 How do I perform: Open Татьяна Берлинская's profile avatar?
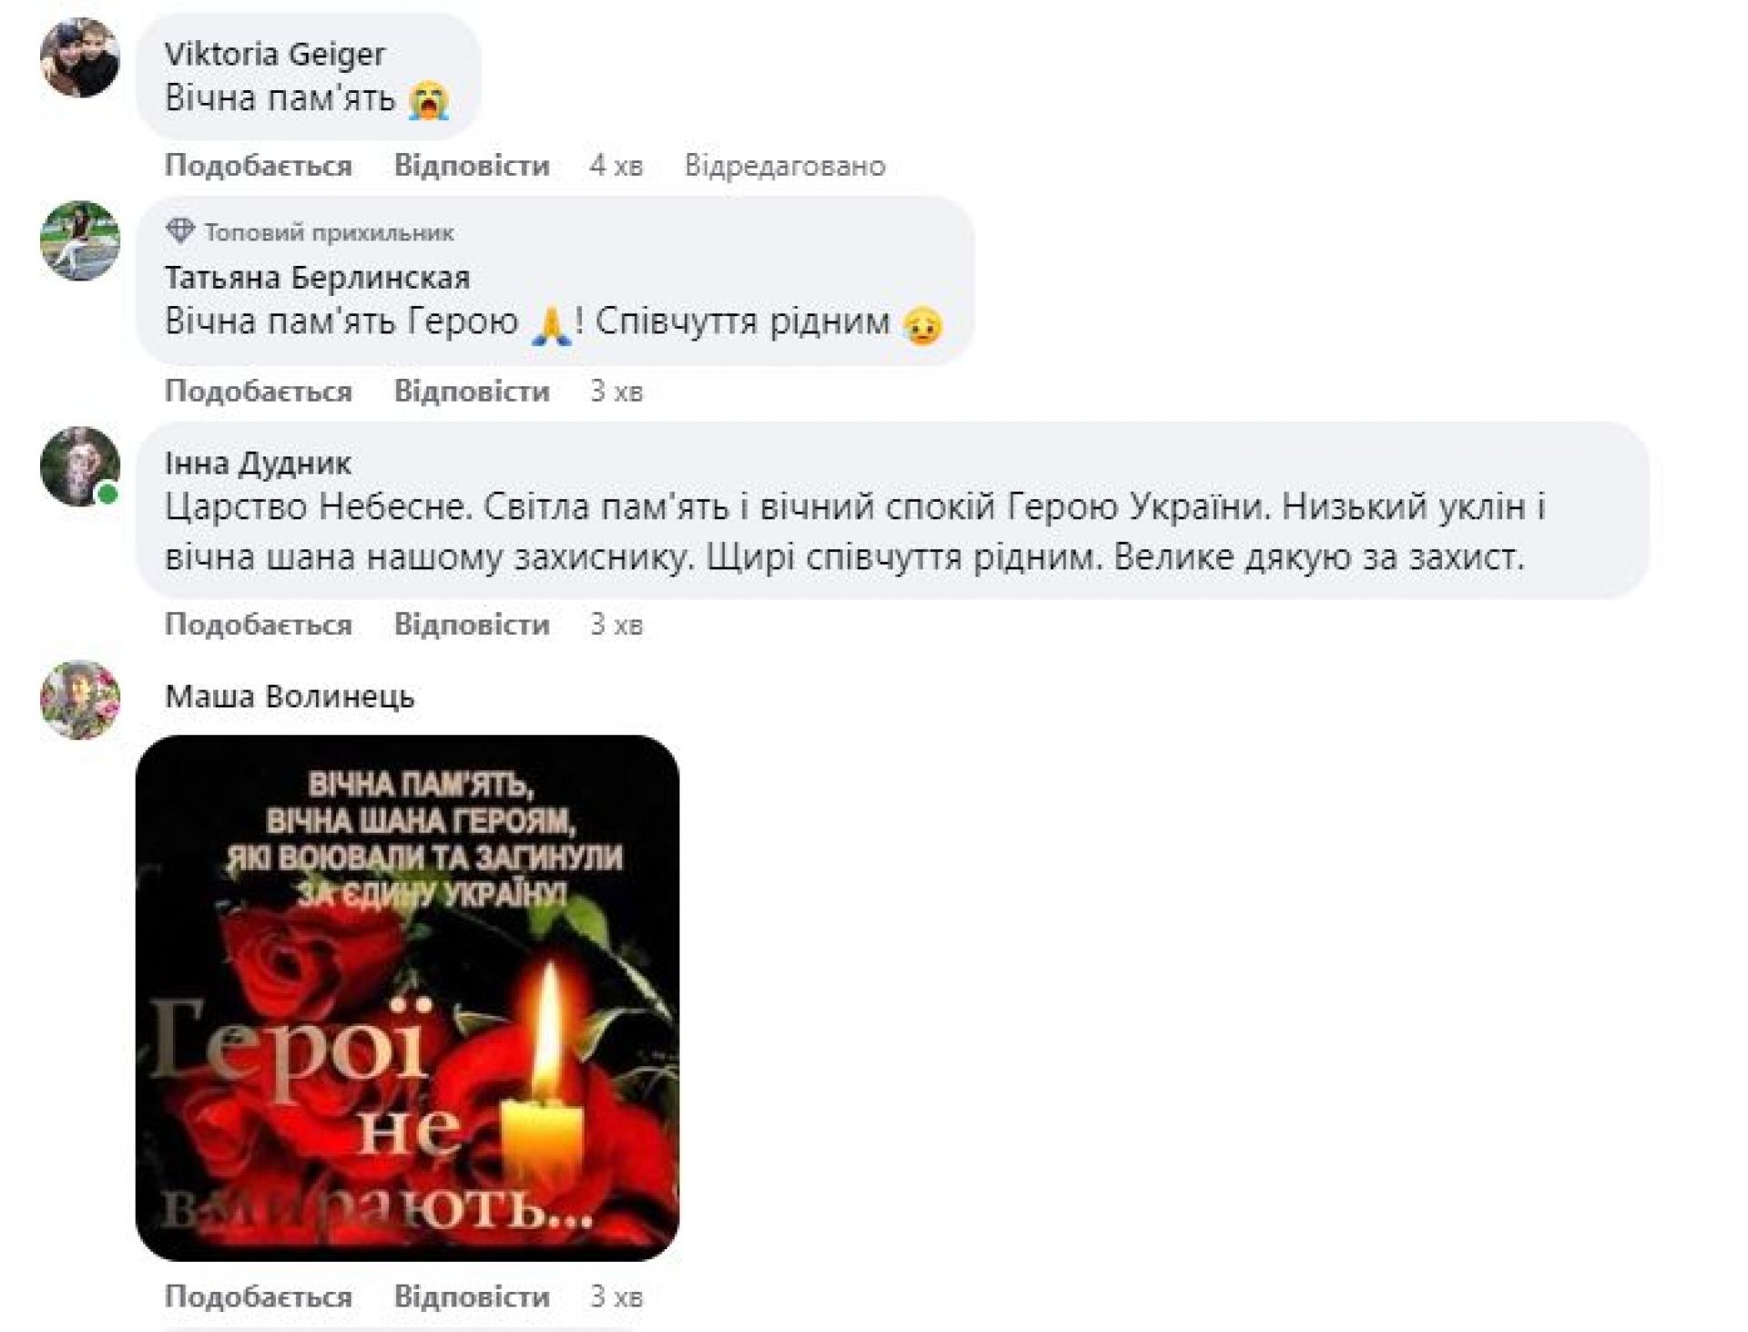80,240
